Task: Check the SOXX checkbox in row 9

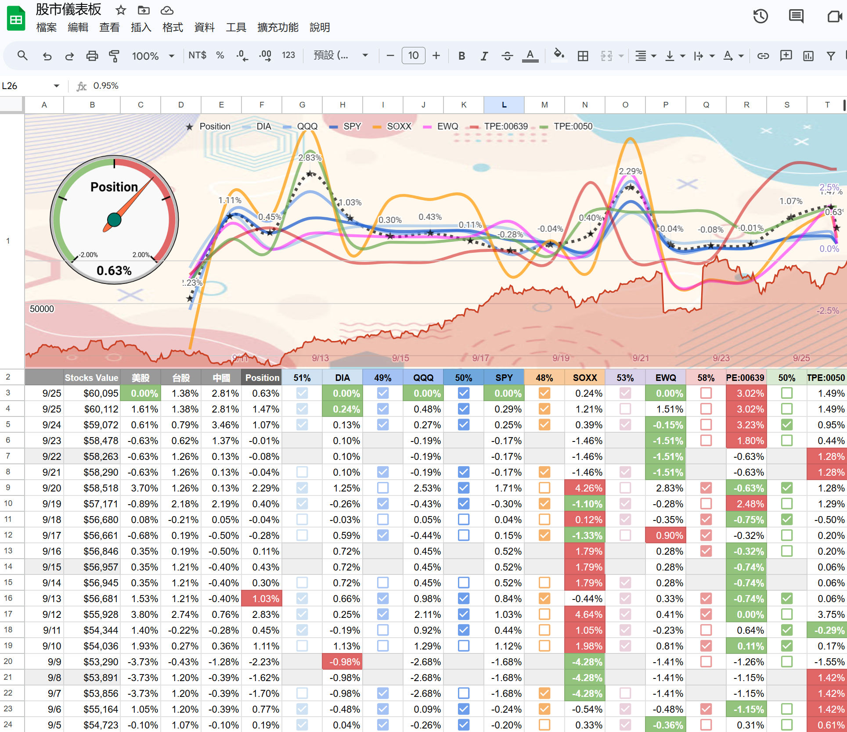Action: coord(544,488)
